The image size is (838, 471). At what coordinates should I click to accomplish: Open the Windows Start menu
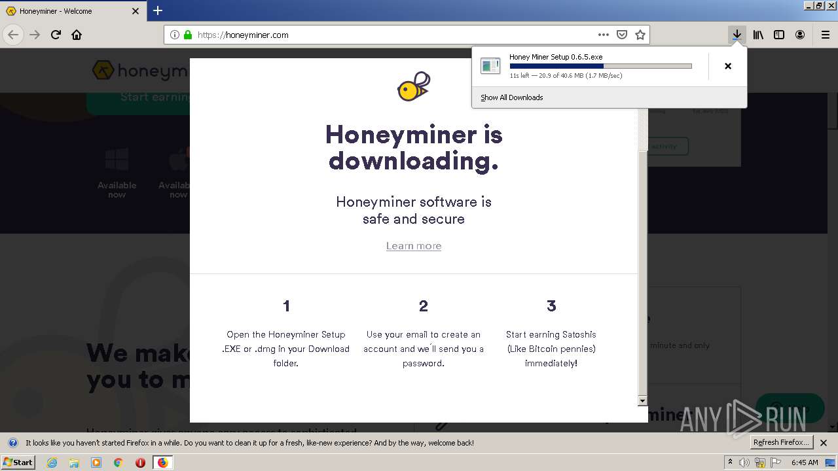(19, 462)
